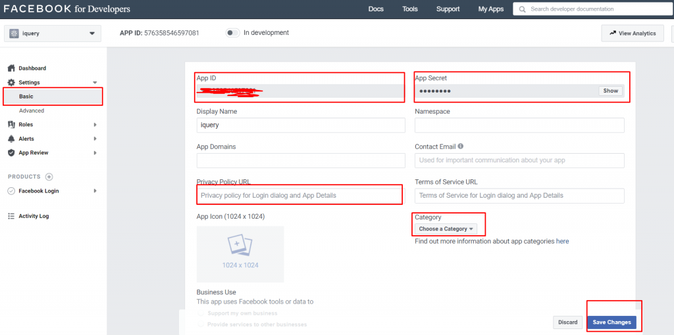Image resolution: width=674 pixels, height=335 pixels.
Task: Click the search magnifier icon
Action: (522, 9)
